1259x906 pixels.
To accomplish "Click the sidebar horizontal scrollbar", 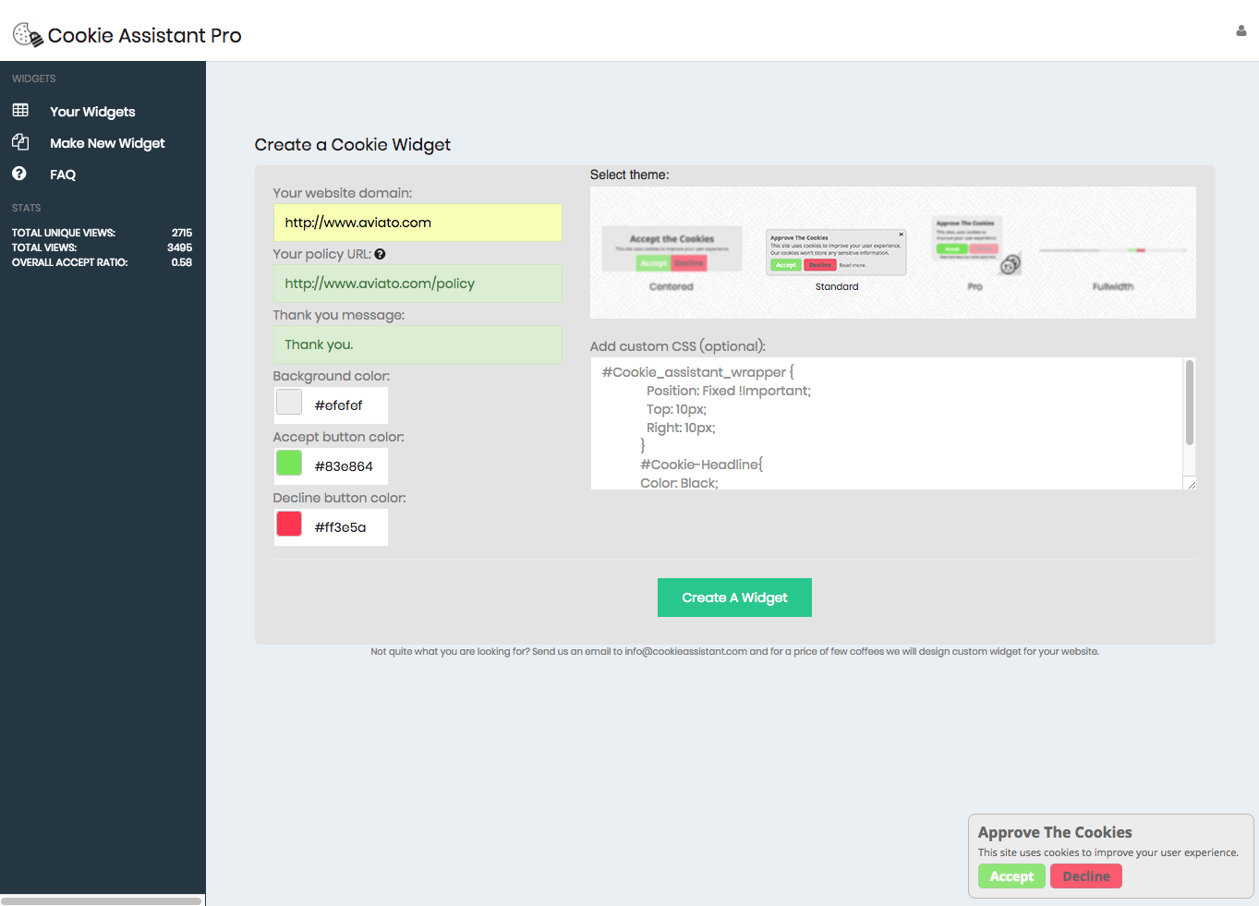I will click(x=101, y=900).
